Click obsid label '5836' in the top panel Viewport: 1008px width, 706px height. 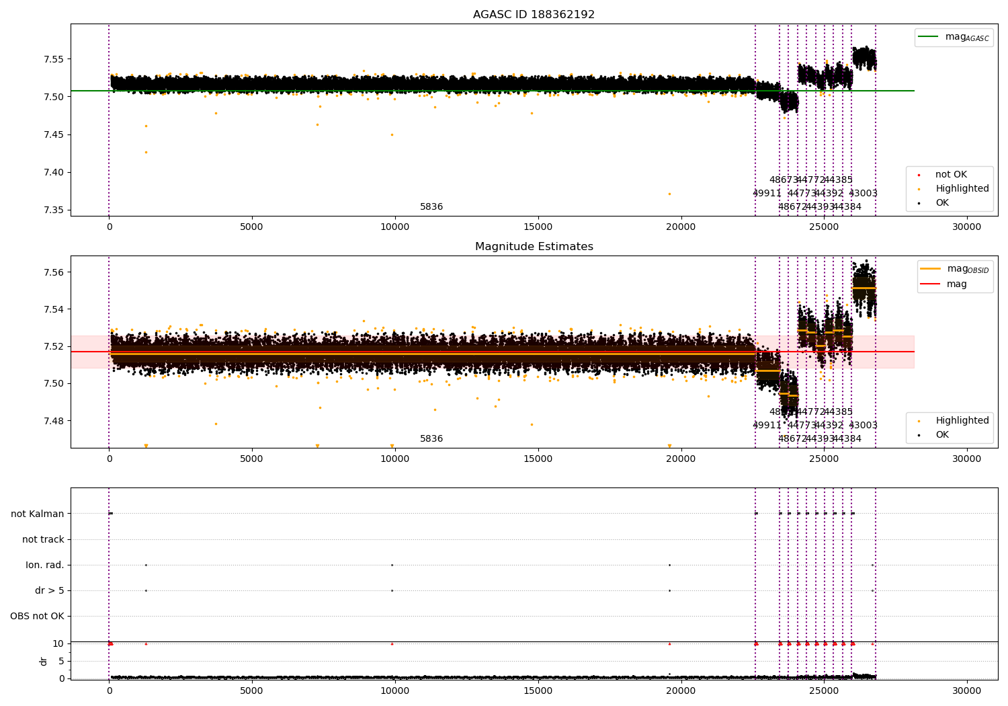pyautogui.click(x=431, y=207)
